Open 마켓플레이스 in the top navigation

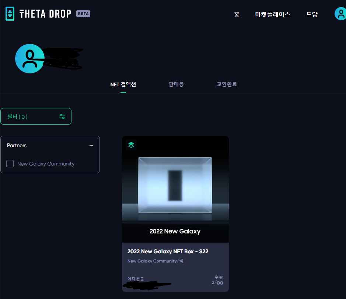pyautogui.click(x=273, y=14)
